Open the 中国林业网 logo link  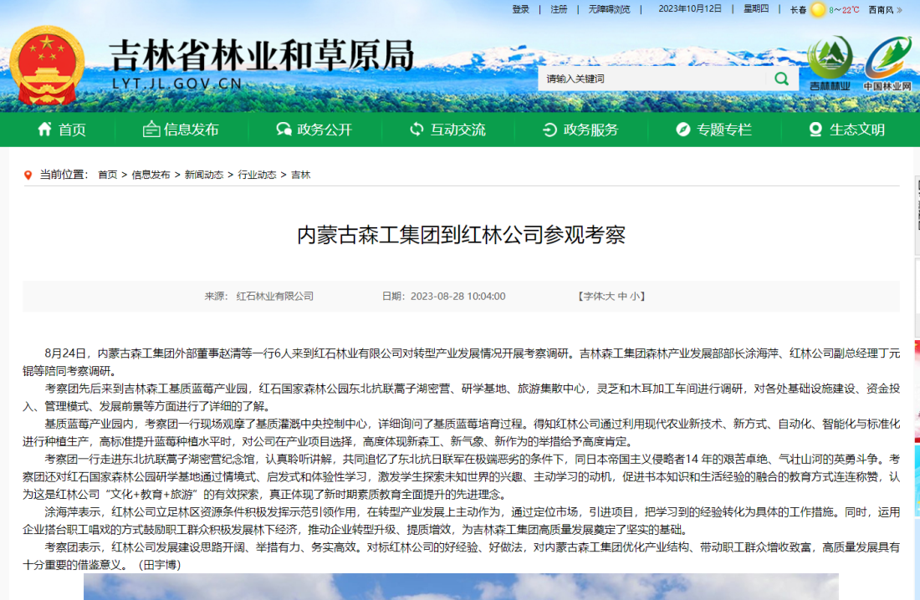(887, 64)
